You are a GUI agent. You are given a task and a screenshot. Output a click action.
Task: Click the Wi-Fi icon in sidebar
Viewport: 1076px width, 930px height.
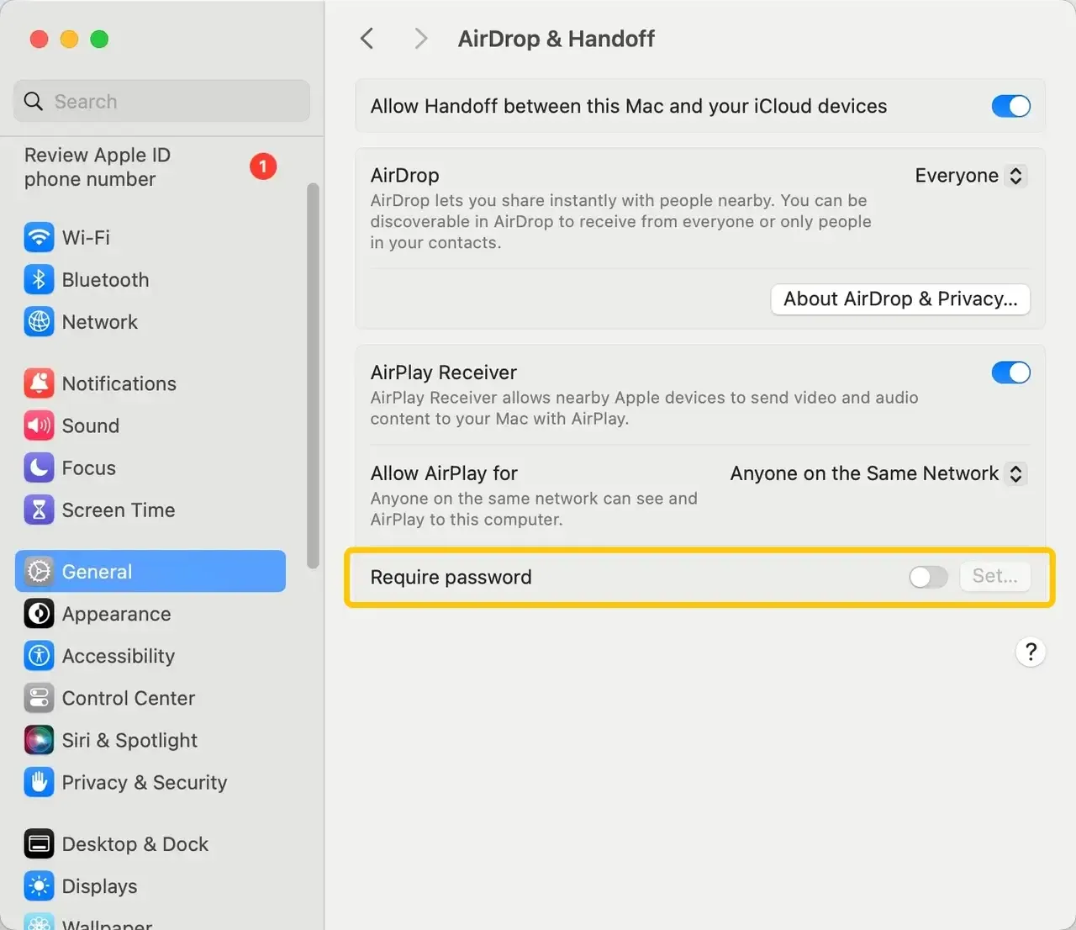click(39, 237)
